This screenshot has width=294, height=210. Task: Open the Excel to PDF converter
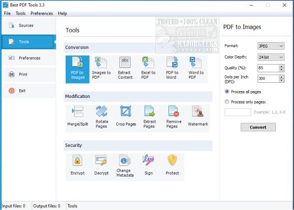pos(148,69)
